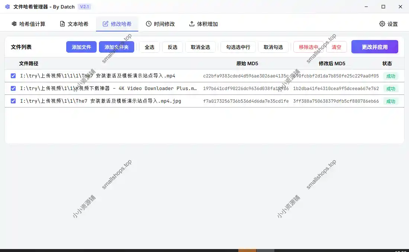Select the path ending 站点导入.mp4
The width and height of the screenshot is (409, 252).
[97, 76]
